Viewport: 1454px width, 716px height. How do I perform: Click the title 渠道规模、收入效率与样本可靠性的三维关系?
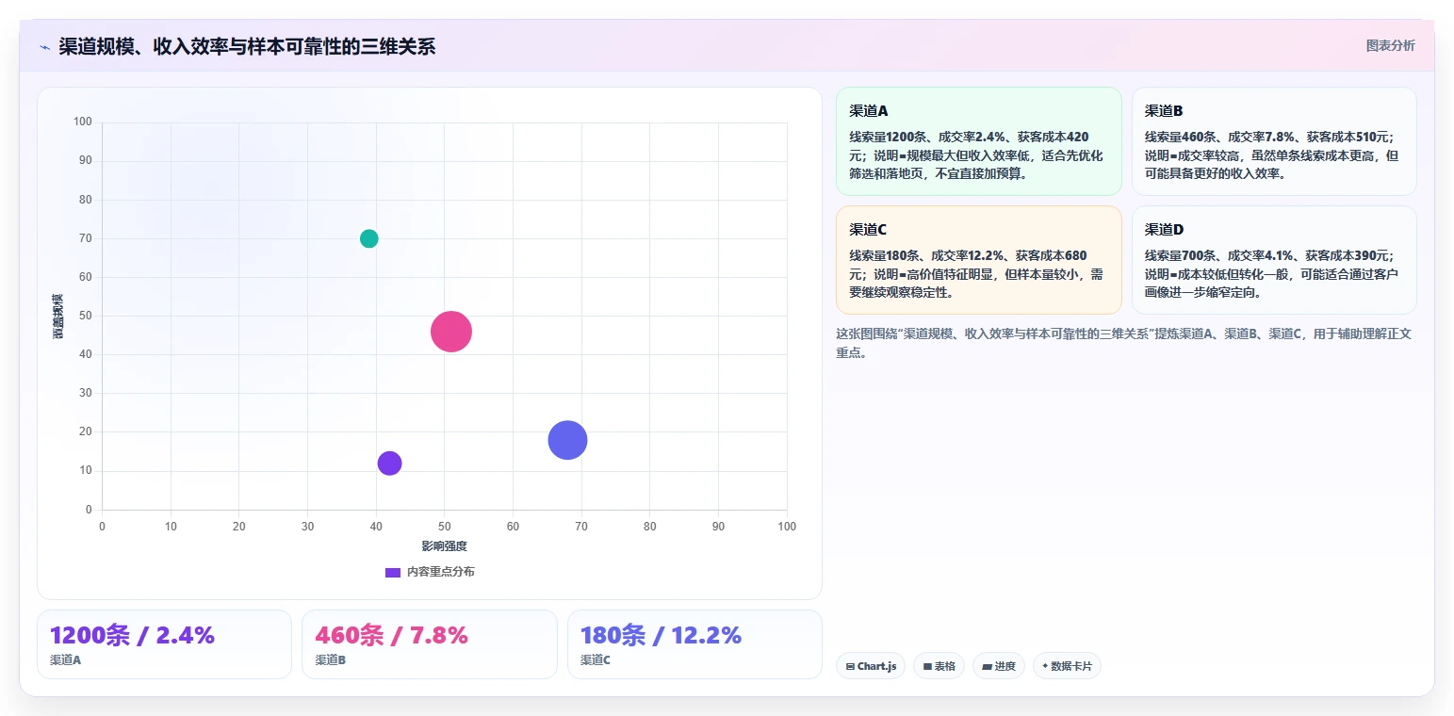[x=247, y=47]
